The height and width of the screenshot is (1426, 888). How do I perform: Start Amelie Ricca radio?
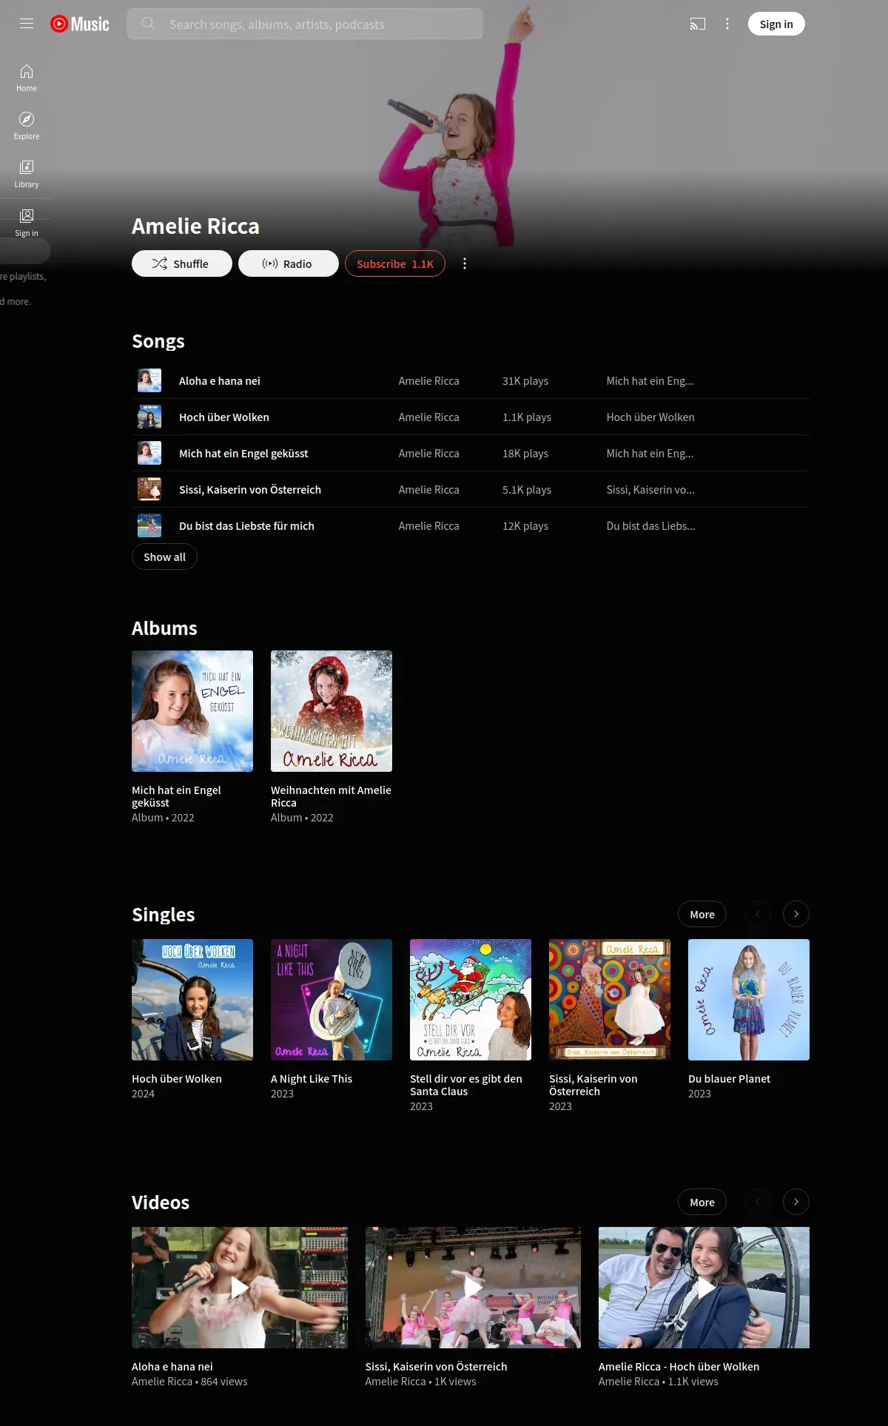[289, 263]
